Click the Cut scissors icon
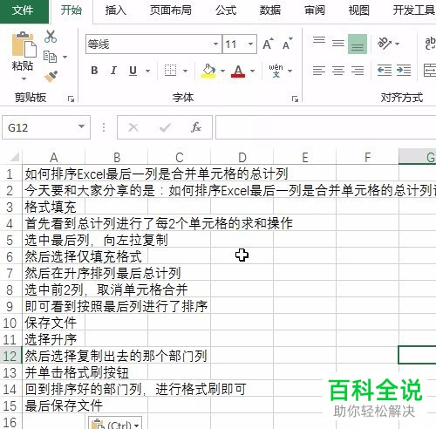 [x=51, y=37]
